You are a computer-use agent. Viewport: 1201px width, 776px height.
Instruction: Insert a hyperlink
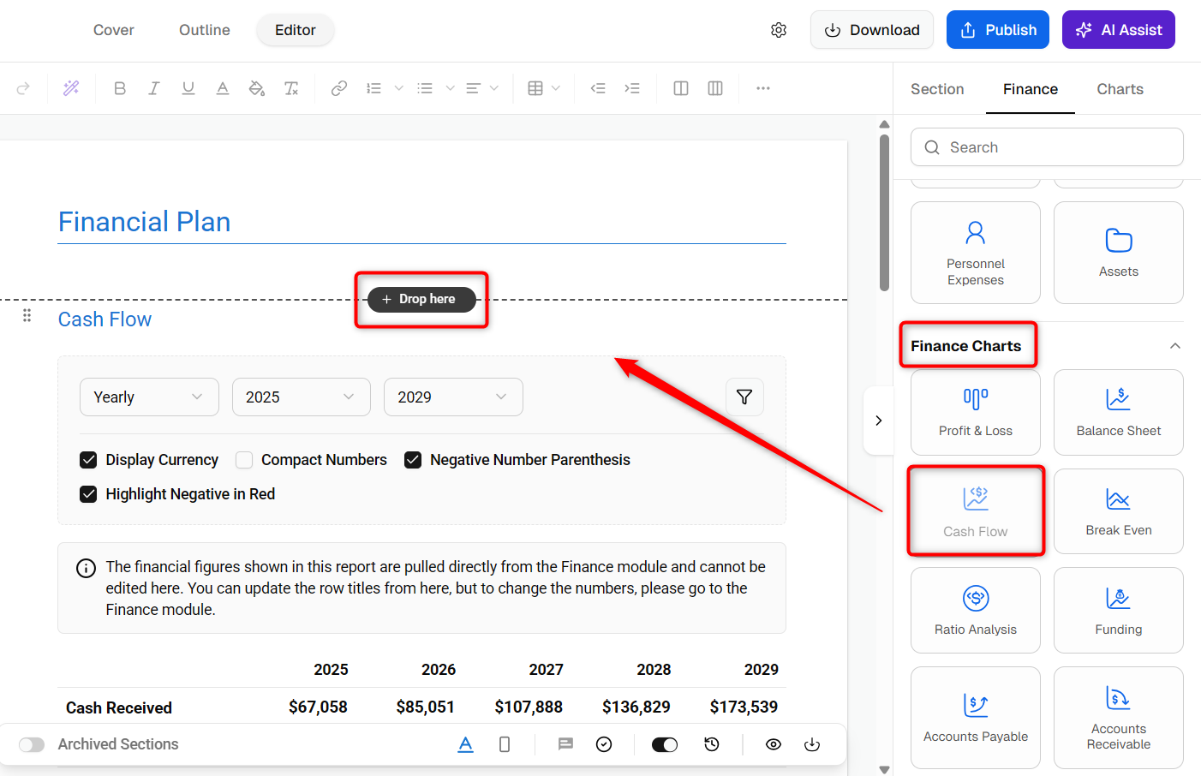pos(339,88)
